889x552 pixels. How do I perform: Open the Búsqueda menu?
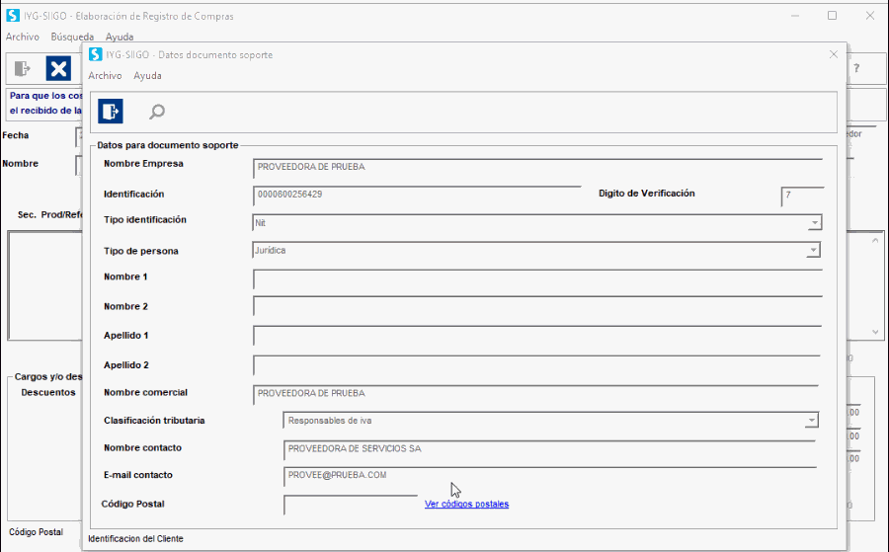(72, 37)
